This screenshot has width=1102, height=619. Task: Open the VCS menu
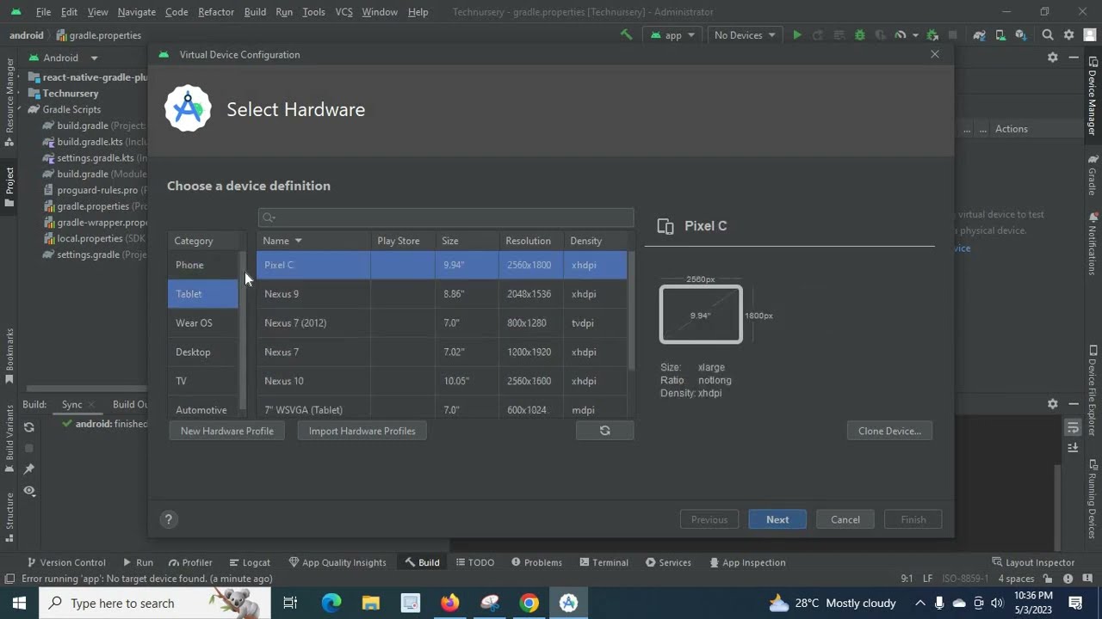344,12
